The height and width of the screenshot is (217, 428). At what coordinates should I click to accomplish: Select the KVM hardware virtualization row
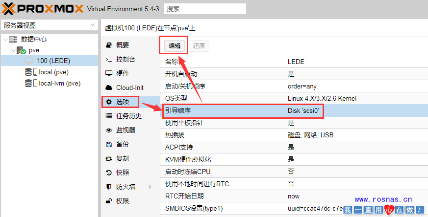294,159
